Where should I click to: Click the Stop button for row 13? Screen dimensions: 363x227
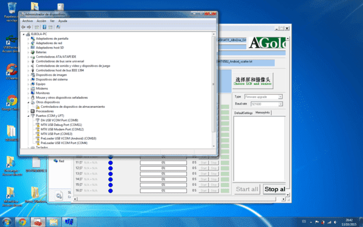214,174
